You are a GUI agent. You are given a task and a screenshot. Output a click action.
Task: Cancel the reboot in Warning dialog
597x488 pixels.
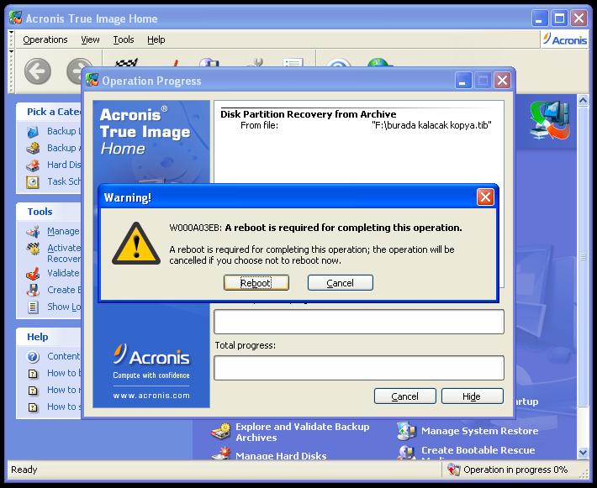(340, 282)
